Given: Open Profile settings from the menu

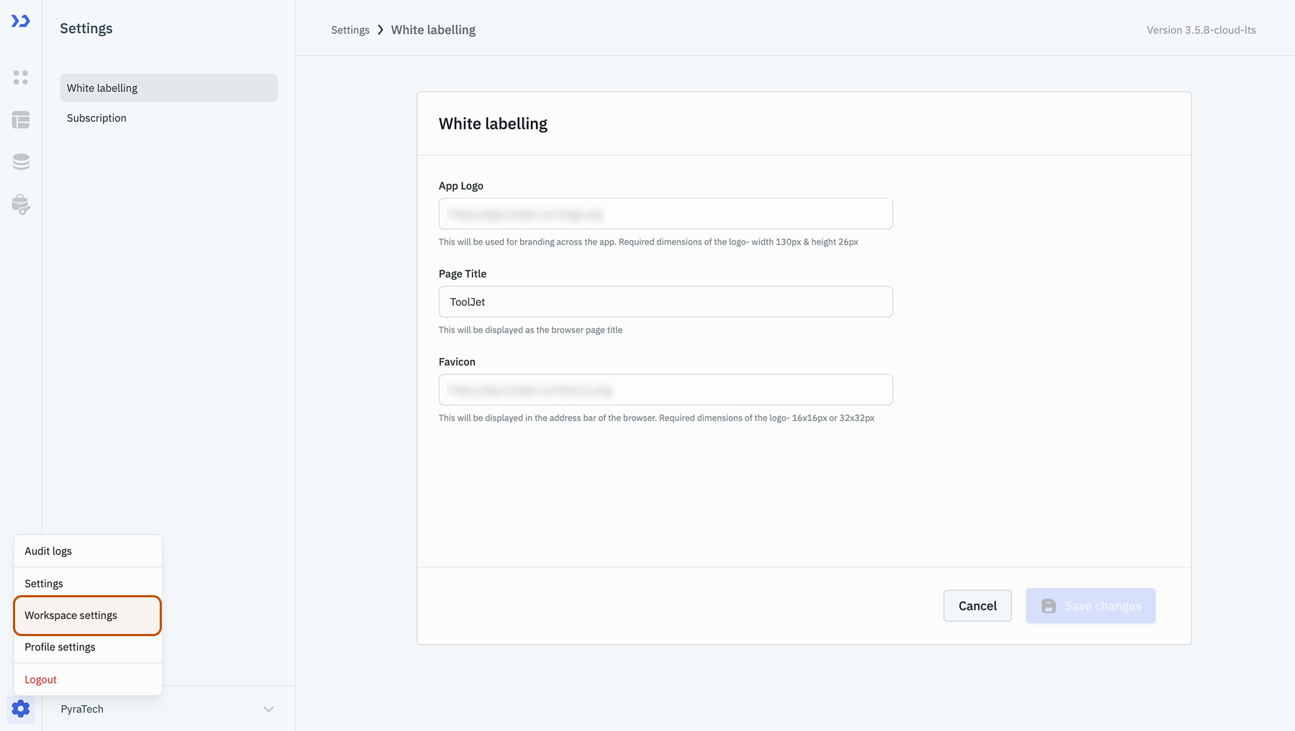Looking at the screenshot, I should [x=60, y=647].
